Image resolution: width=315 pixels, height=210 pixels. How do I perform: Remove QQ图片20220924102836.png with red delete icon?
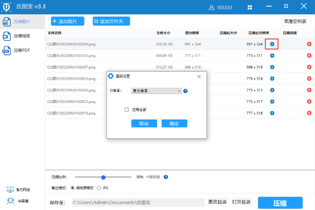309,90
